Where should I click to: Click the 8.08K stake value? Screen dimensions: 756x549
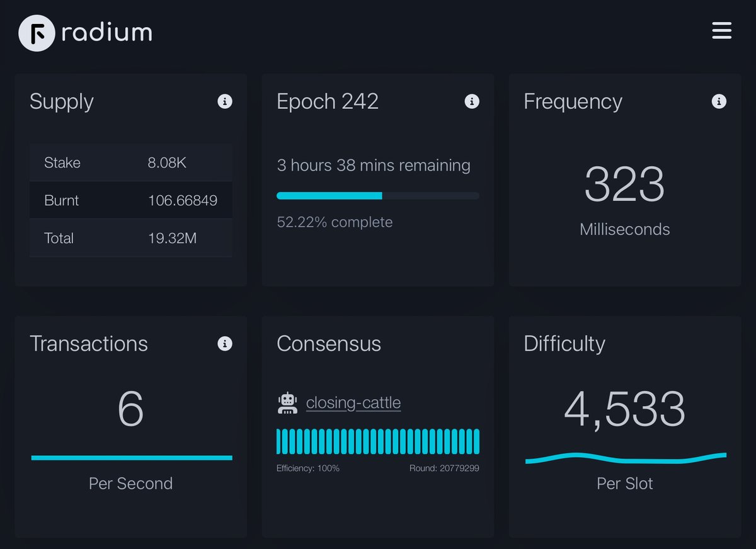click(x=167, y=163)
